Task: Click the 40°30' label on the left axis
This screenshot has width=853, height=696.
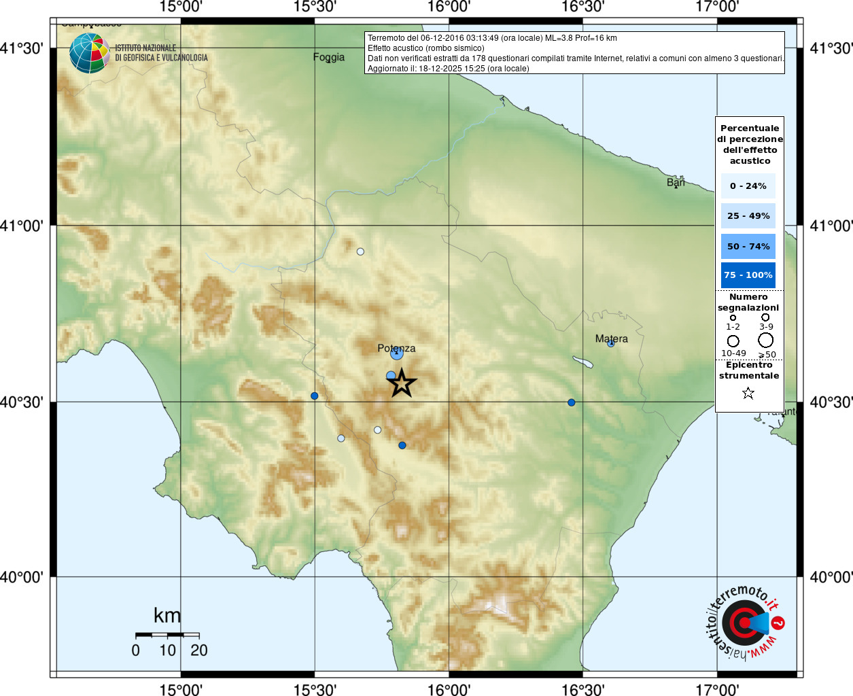Action: click(x=22, y=402)
